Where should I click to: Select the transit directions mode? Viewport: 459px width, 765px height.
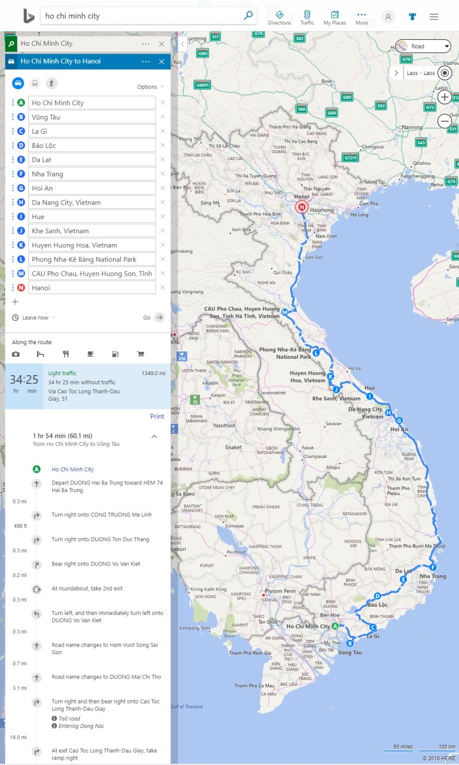(35, 83)
